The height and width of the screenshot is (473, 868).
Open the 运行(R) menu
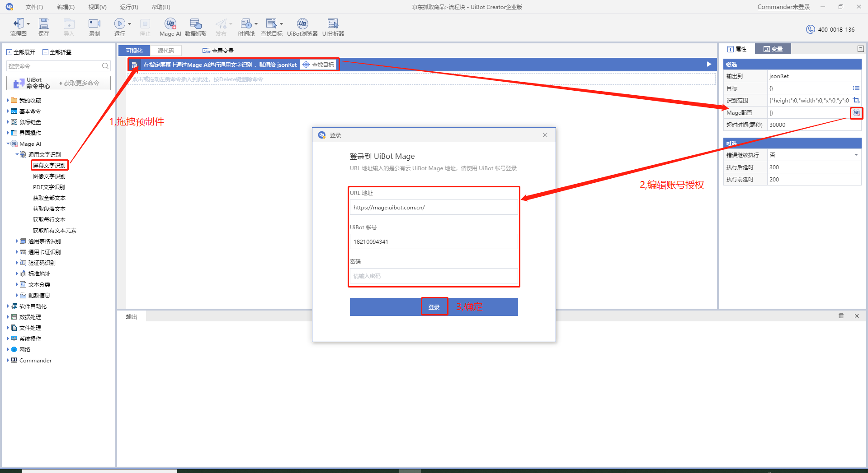point(129,7)
